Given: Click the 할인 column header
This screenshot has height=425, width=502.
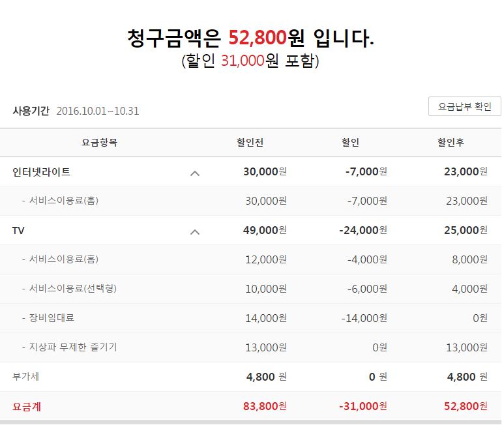Looking at the screenshot, I should coord(350,142).
